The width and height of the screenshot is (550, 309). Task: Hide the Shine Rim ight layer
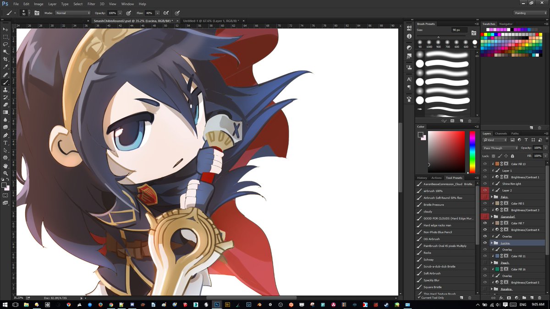click(485, 184)
